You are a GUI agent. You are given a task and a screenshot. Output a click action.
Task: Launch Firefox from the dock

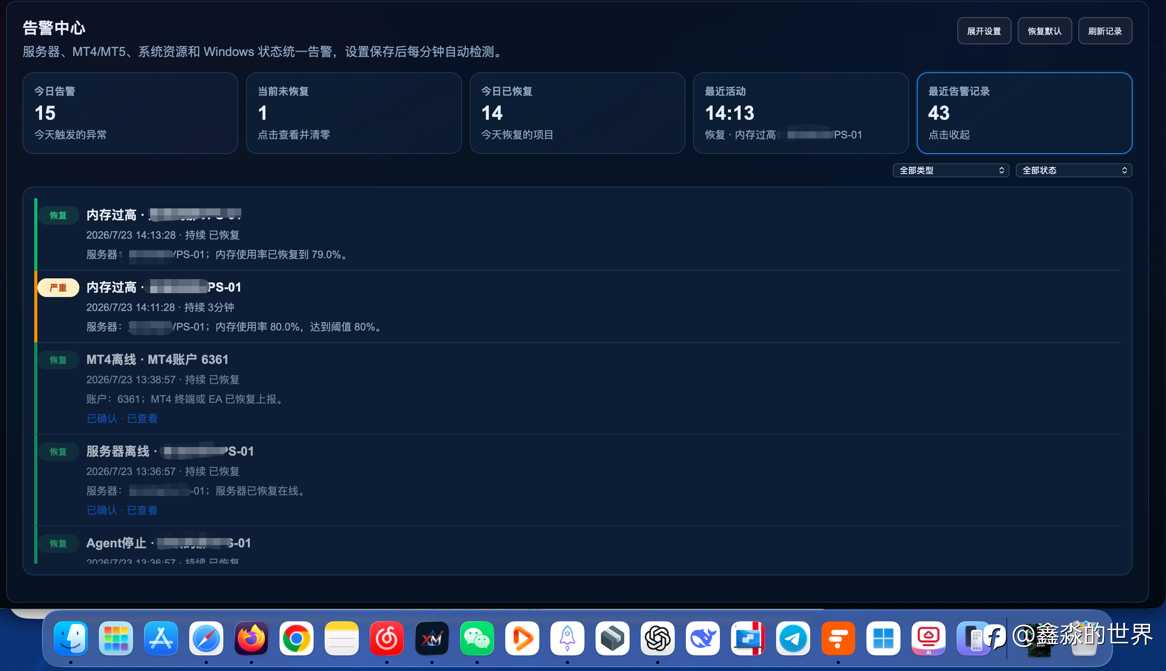pos(251,638)
